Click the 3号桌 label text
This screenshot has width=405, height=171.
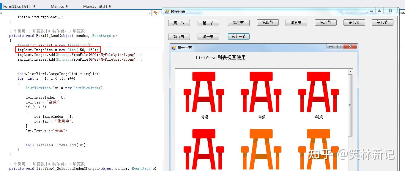(x=318, y=117)
